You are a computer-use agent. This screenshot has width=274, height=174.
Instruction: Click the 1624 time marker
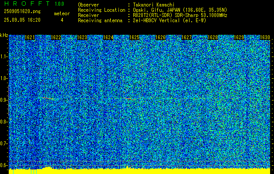coord(108,37)
